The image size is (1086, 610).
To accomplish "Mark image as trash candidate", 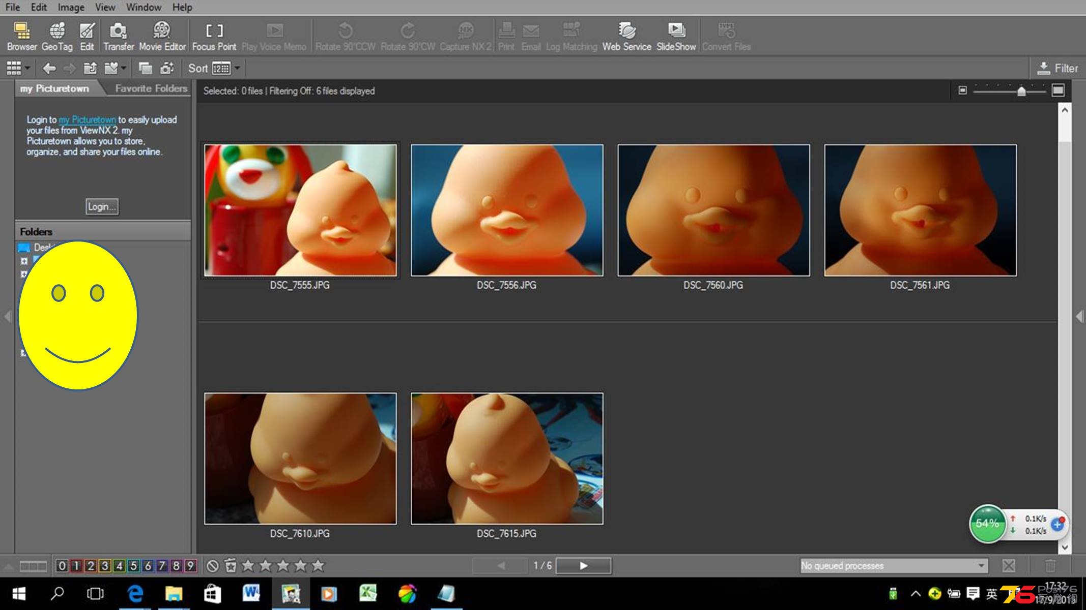I will [231, 566].
